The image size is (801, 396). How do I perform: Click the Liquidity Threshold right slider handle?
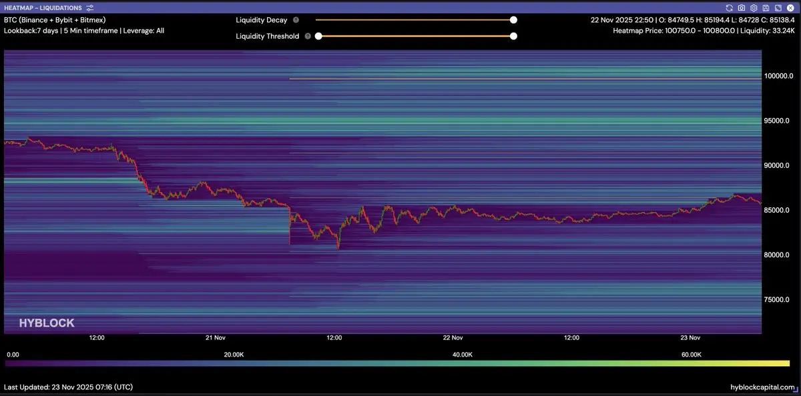(513, 37)
